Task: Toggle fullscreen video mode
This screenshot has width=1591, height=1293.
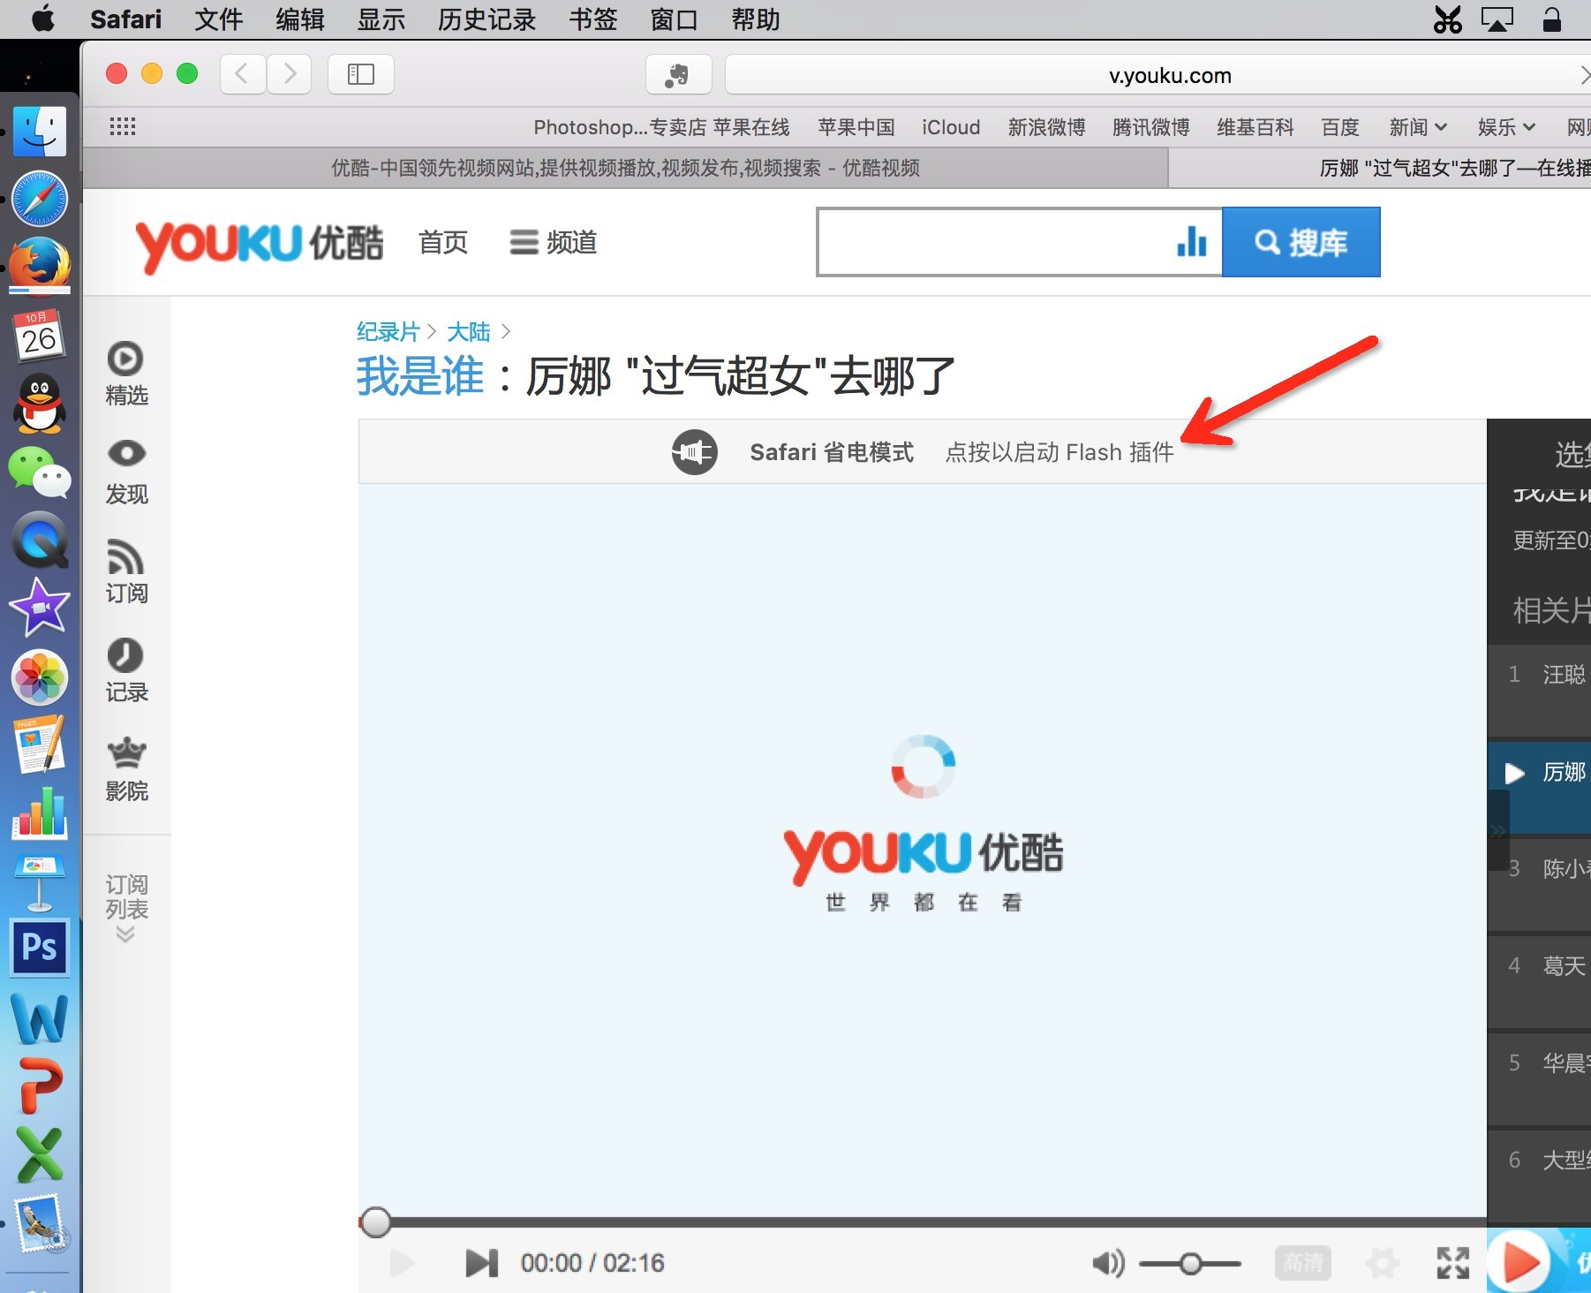Action: pyautogui.click(x=1452, y=1263)
